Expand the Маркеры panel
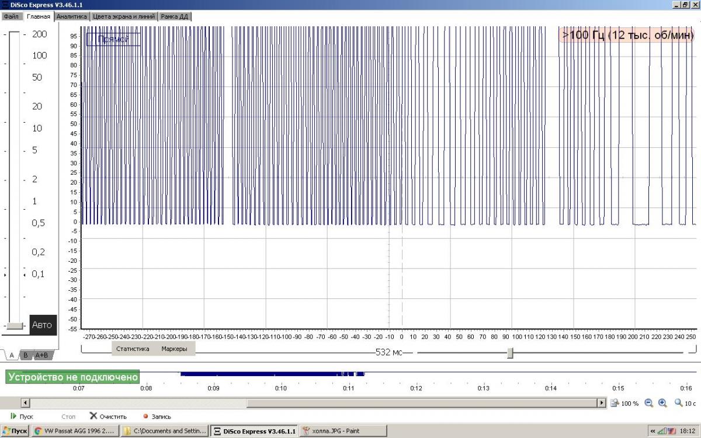The height and width of the screenshot is (438, 701). (x=174, y=349)
